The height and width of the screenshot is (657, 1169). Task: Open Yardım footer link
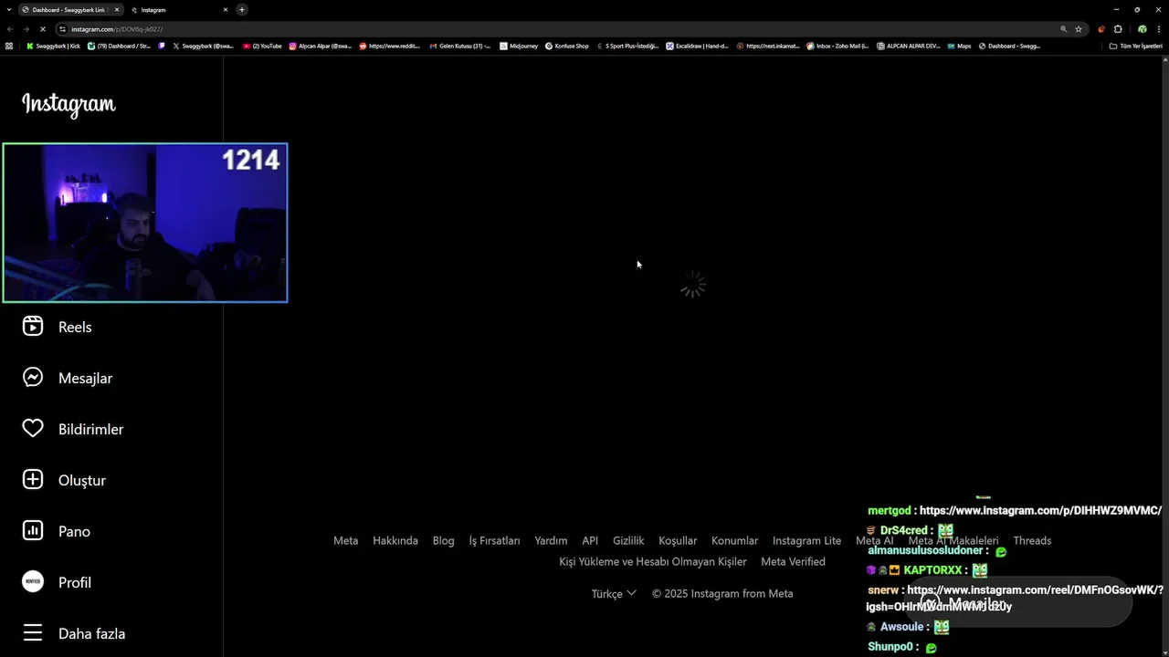pyautogui.click(x=551, y=540)
